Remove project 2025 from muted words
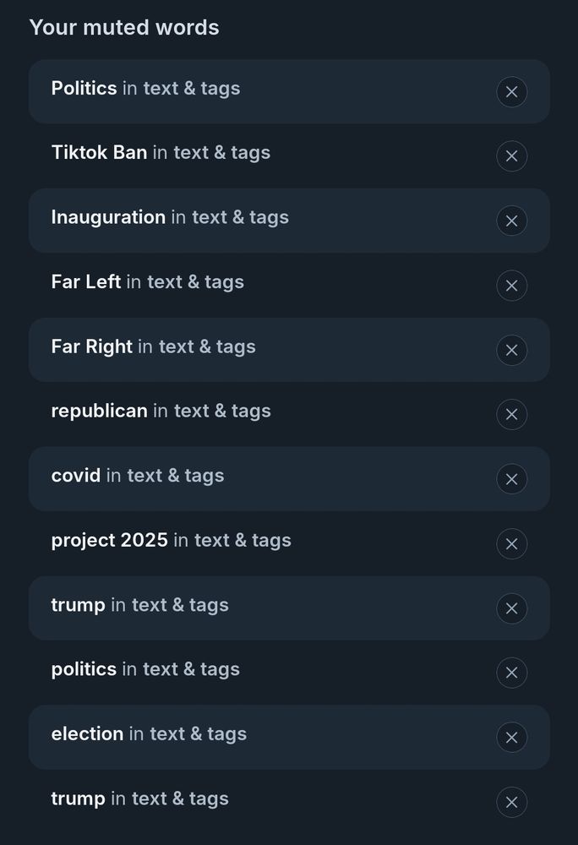 point(511,543)
